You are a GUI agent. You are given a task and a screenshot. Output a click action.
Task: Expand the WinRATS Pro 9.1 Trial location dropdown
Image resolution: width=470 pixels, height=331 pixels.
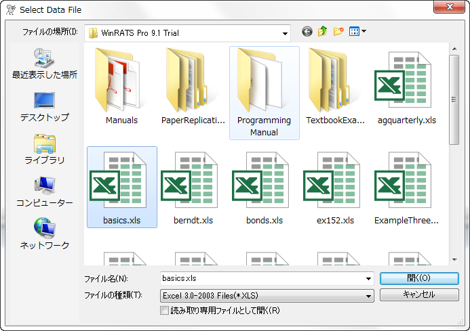pos(285,32)
